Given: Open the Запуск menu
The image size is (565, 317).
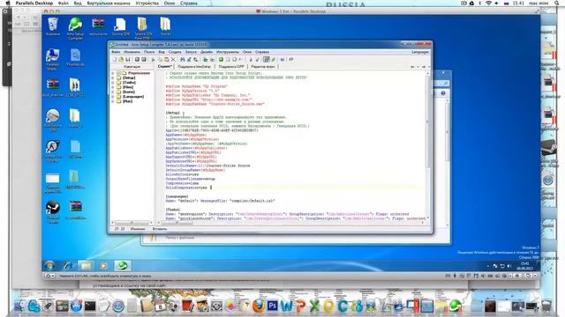Looking at the screenshot, I should (x=191, y=52).
